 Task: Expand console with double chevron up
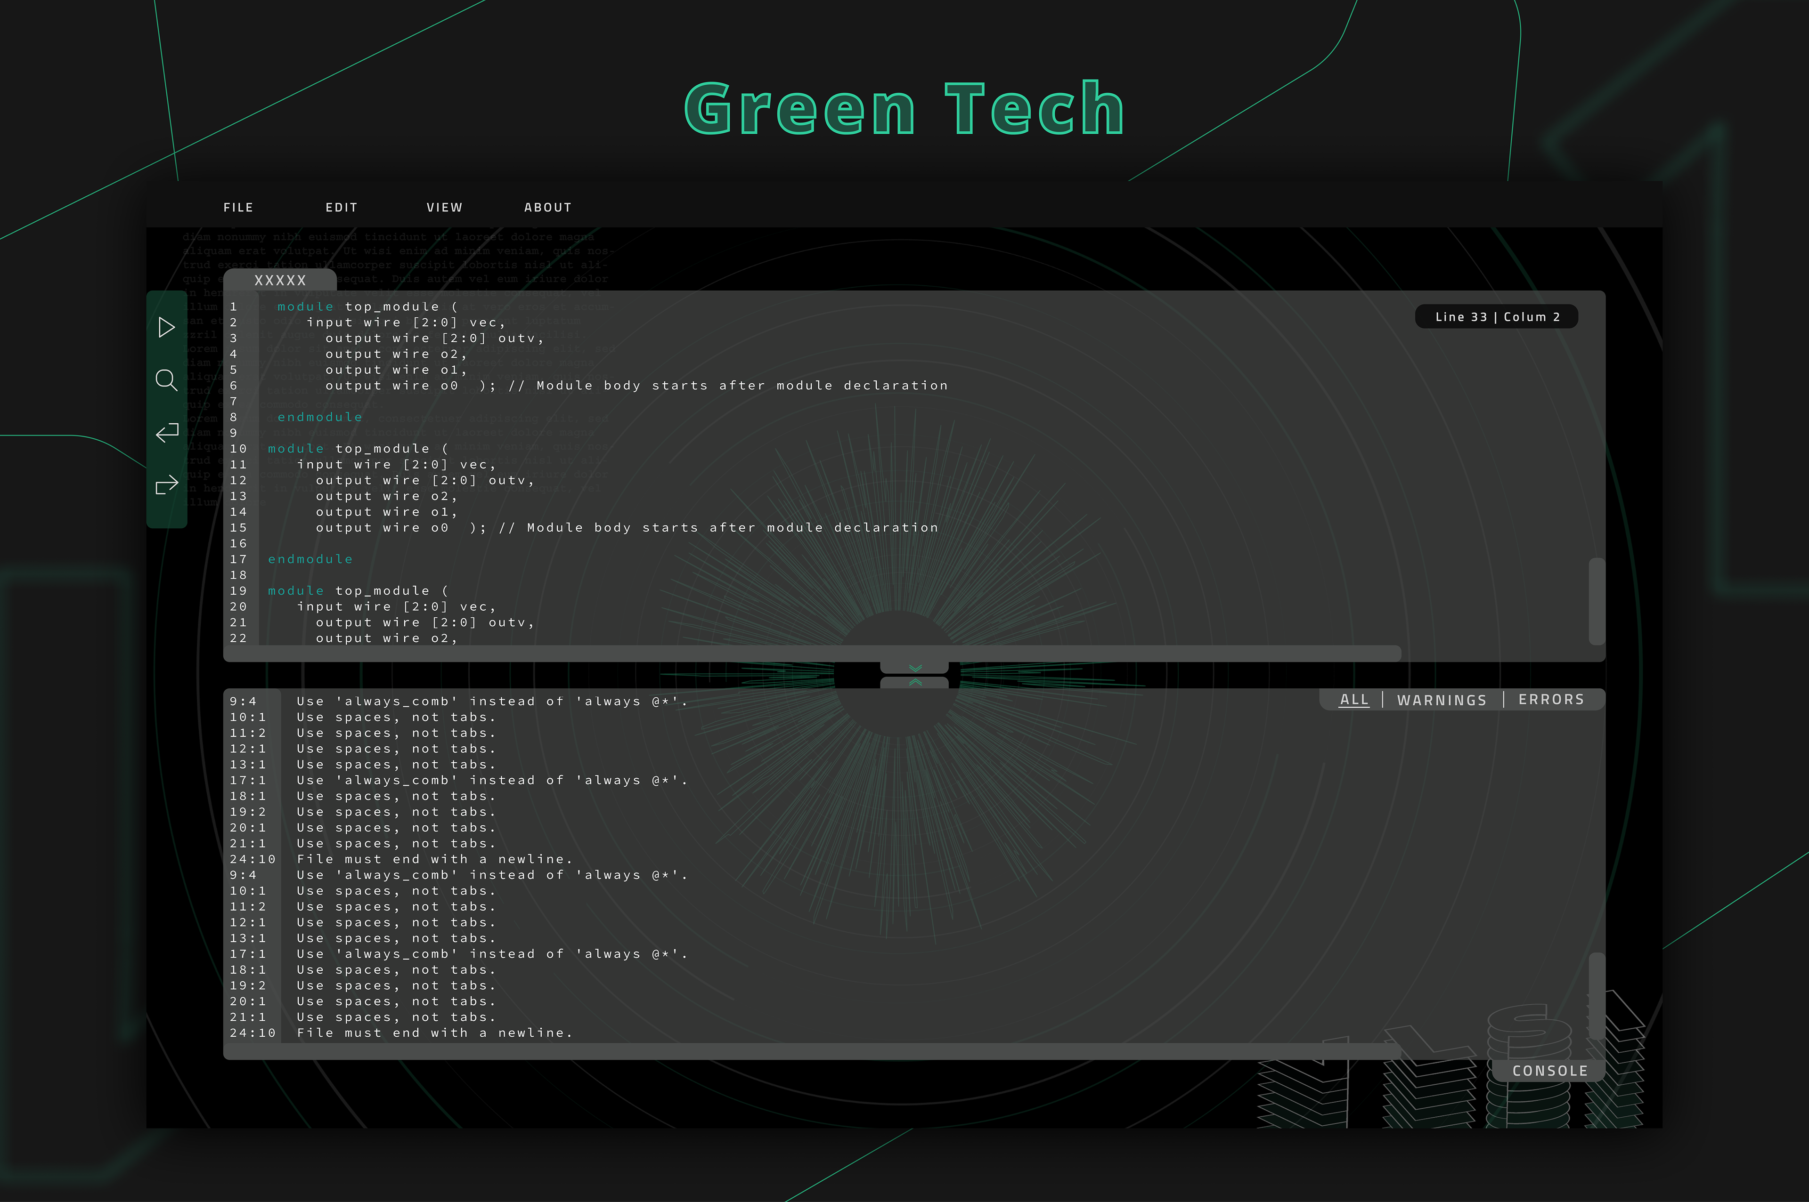pyautogui.click(x=915, y=682)
